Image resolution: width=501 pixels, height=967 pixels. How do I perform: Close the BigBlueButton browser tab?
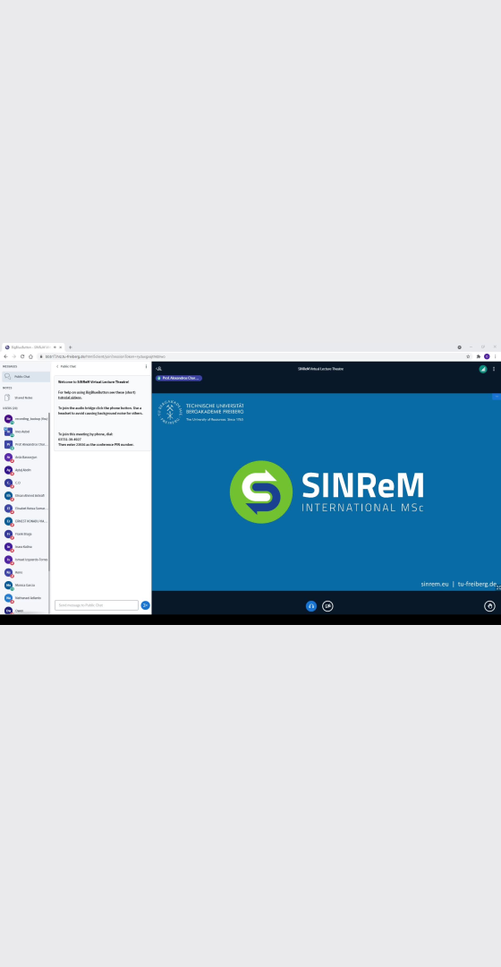point(61,347)
